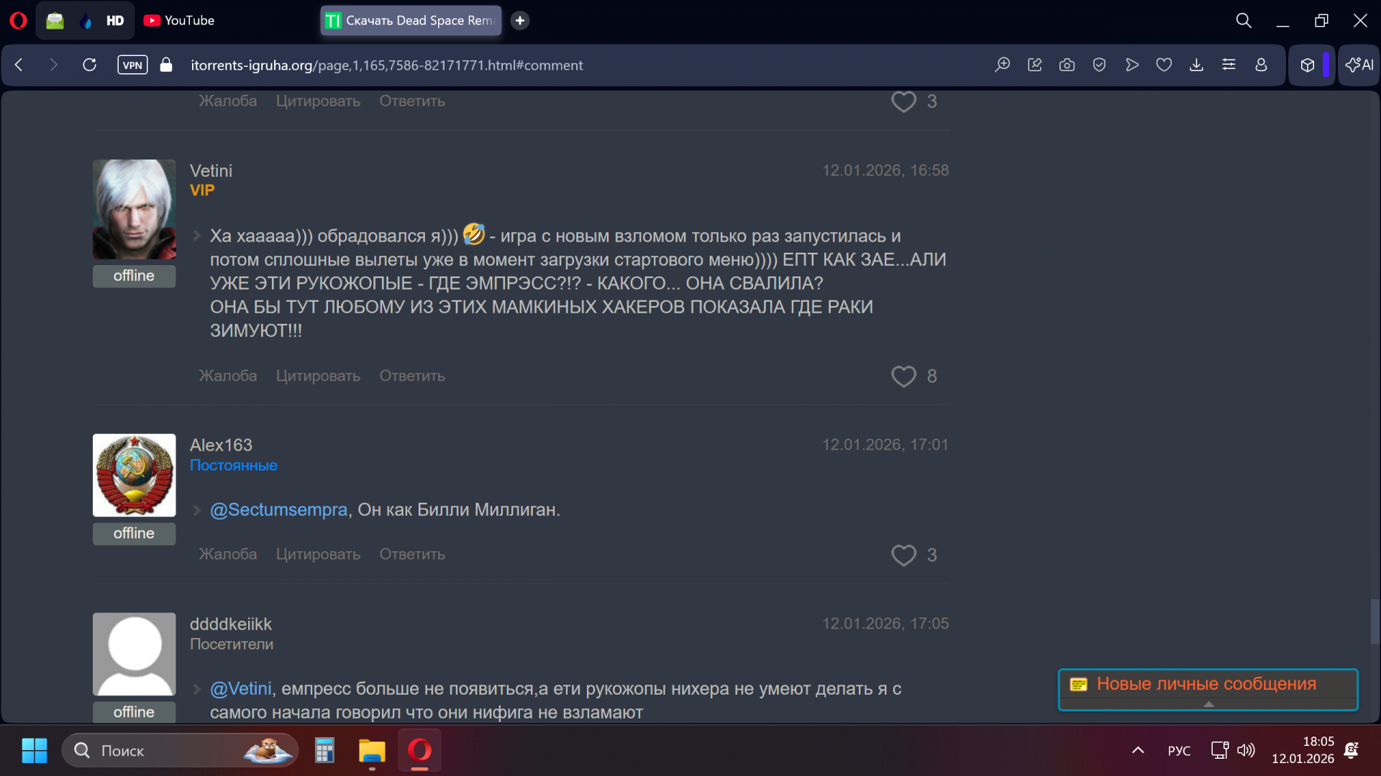Screen dimensions: 1381x776
Task: Reload the current page
Action: pyautogui.click(x=89, y=65)
